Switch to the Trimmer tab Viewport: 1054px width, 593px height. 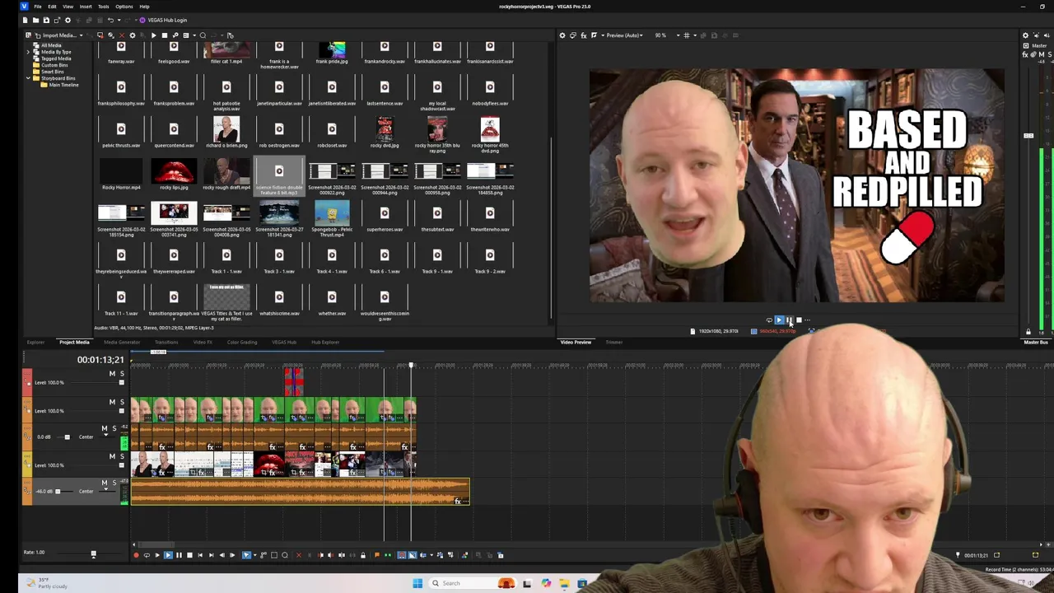[614, 342]
